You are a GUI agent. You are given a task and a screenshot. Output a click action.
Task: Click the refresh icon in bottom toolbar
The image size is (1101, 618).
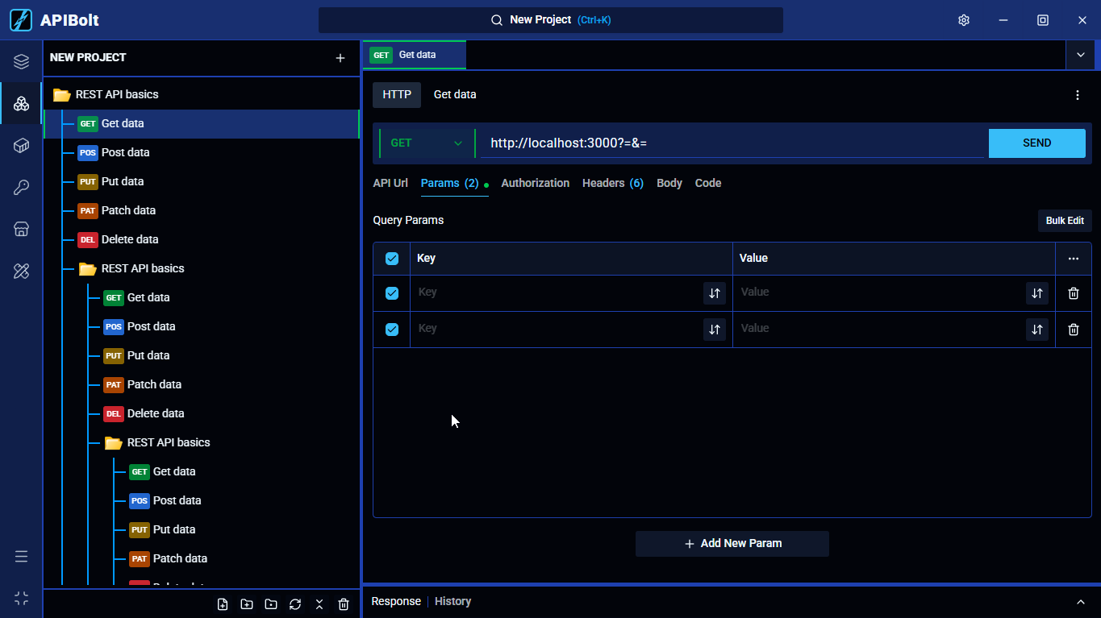click(x=295, y=604)
